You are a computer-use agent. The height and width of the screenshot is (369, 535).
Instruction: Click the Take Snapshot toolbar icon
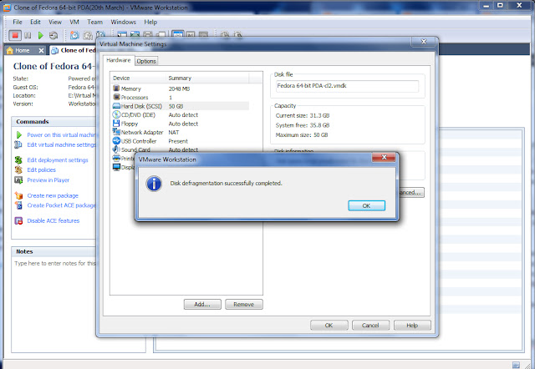tap(74, 35)
